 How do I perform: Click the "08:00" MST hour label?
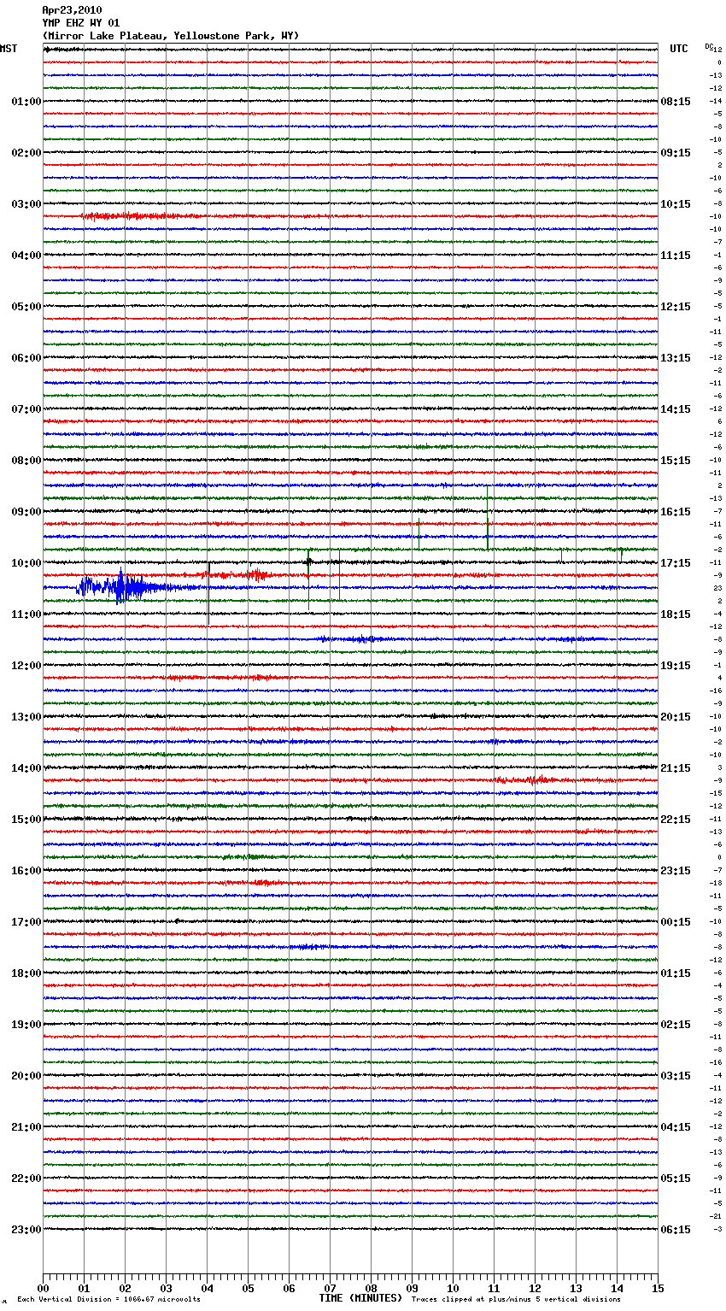pos(26,461)
